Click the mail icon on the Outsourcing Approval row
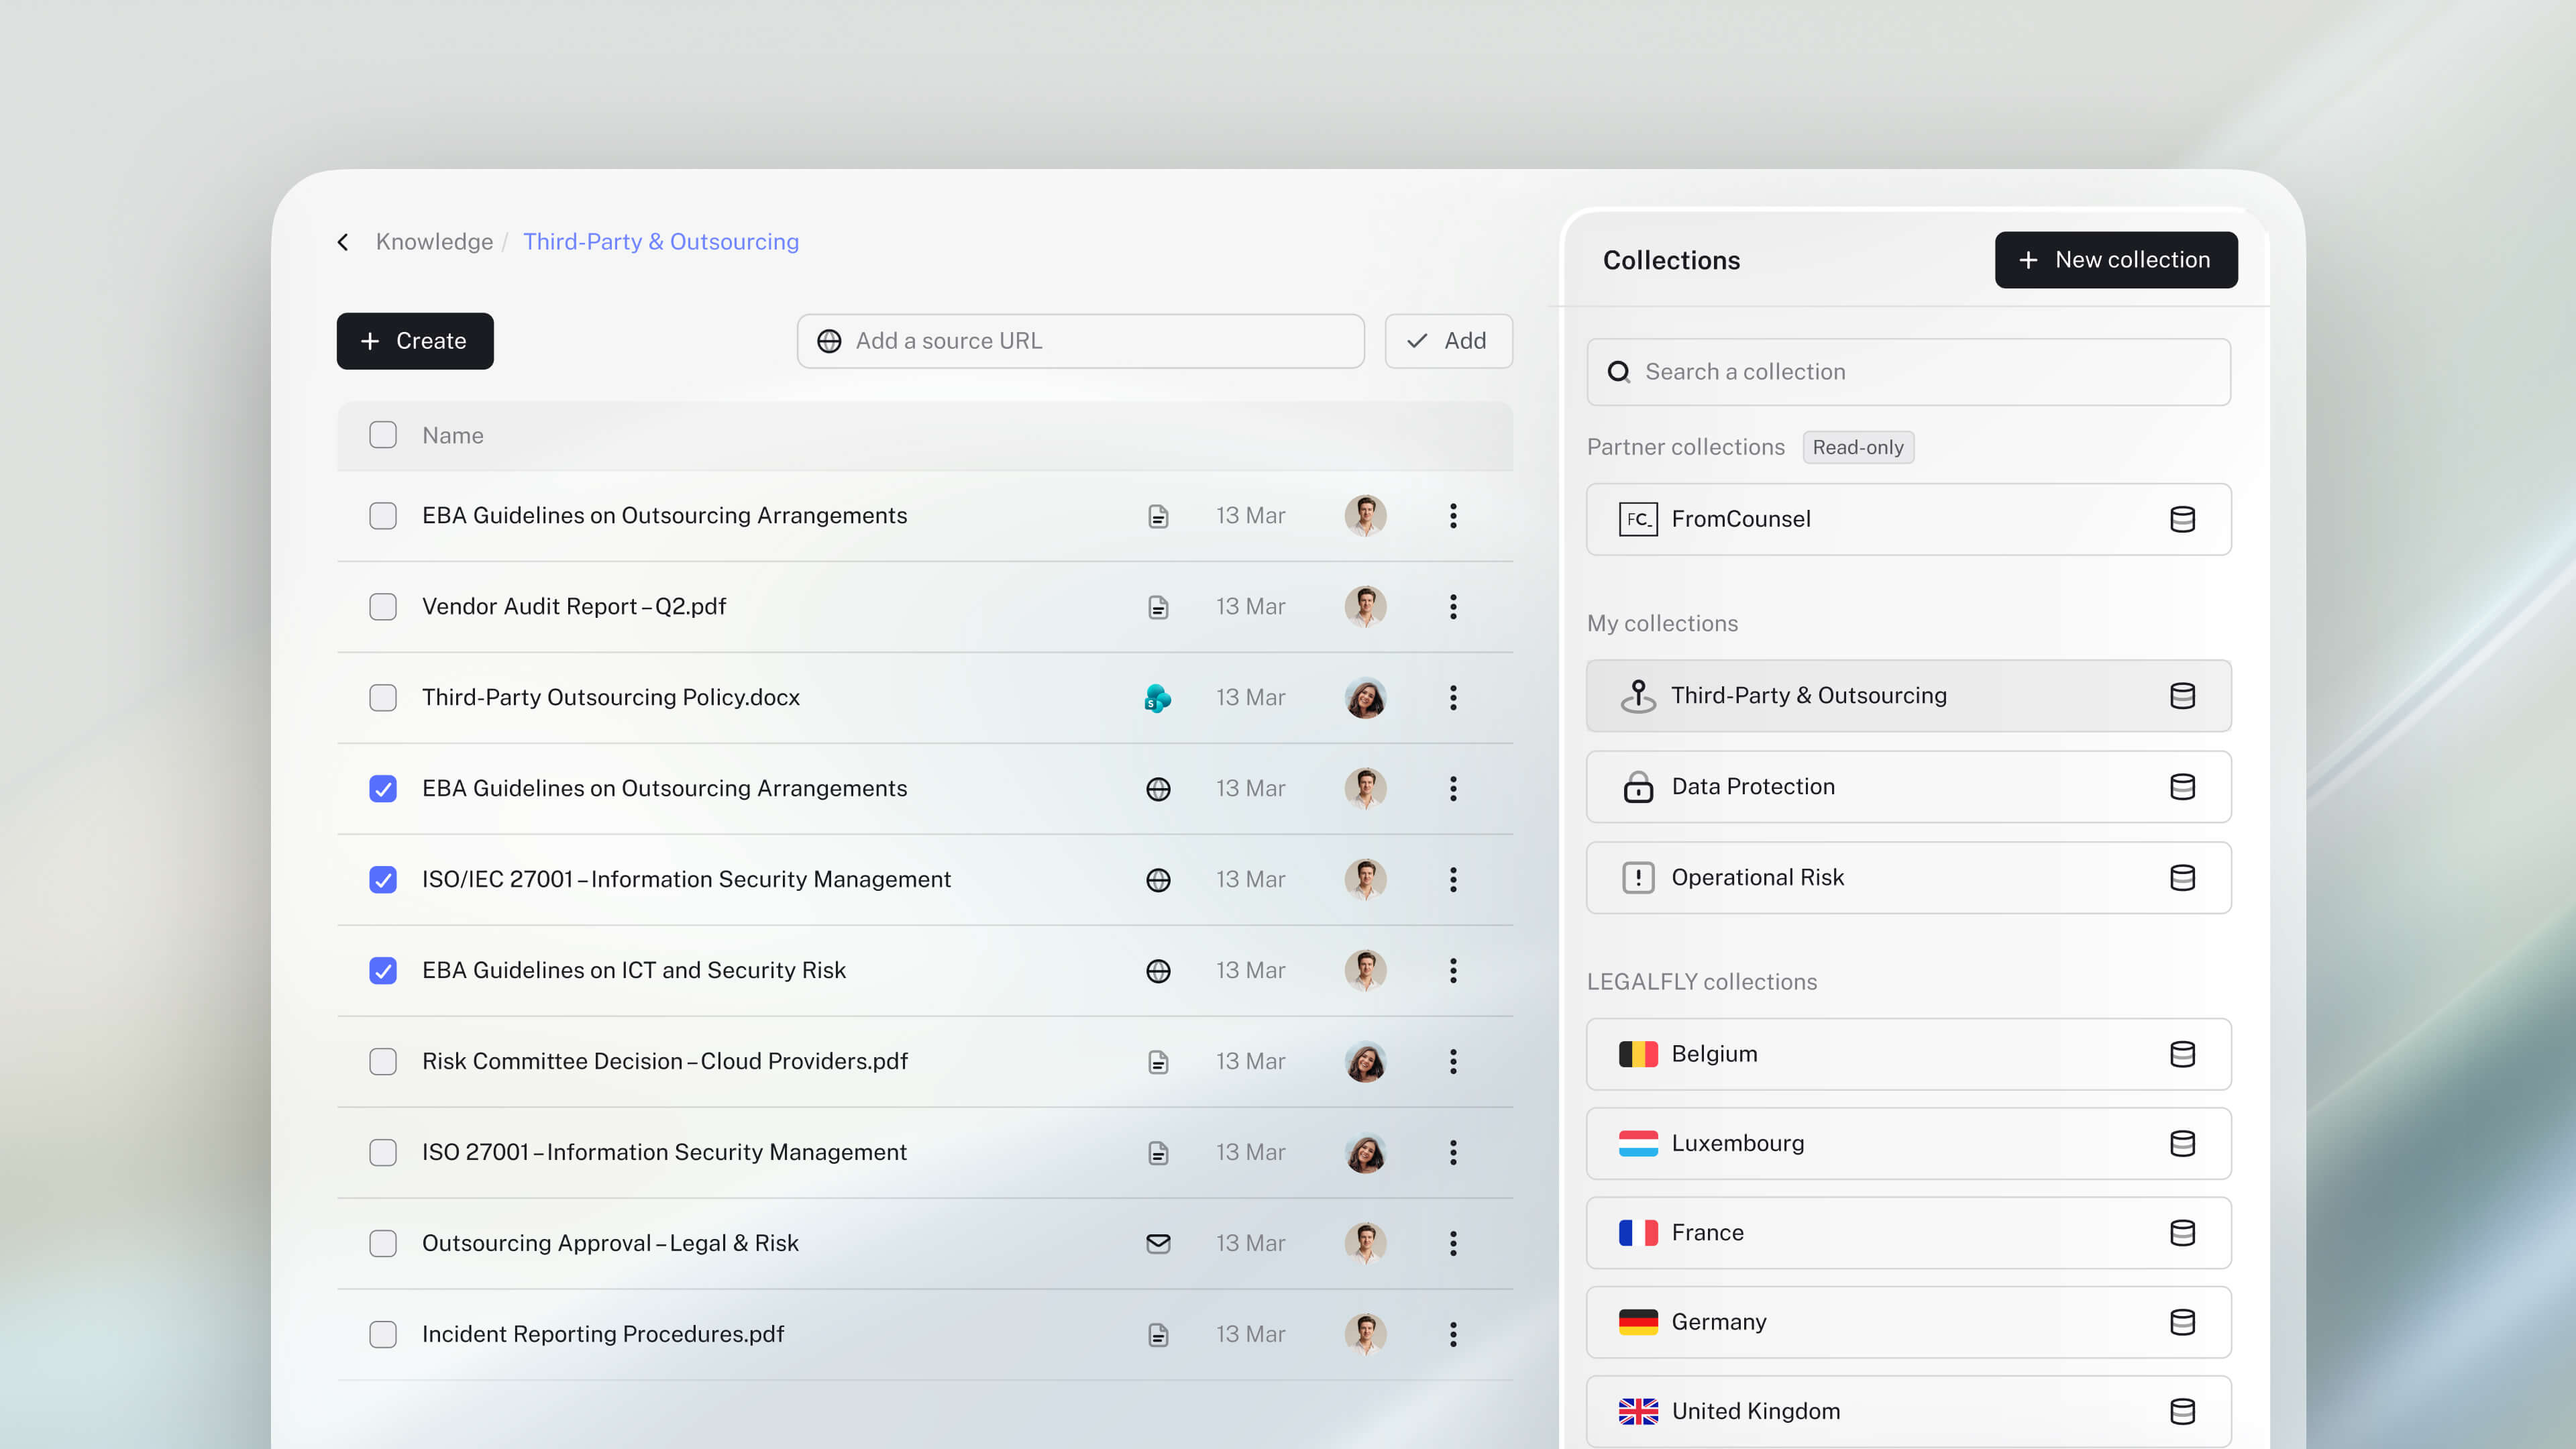 (x=1158, y=1243)
